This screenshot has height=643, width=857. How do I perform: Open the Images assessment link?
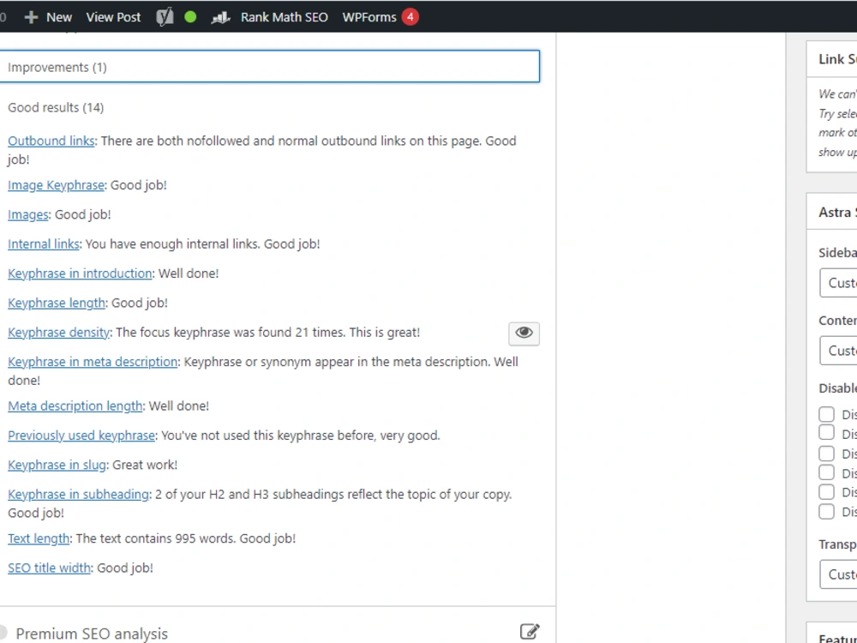coord(28,214)
